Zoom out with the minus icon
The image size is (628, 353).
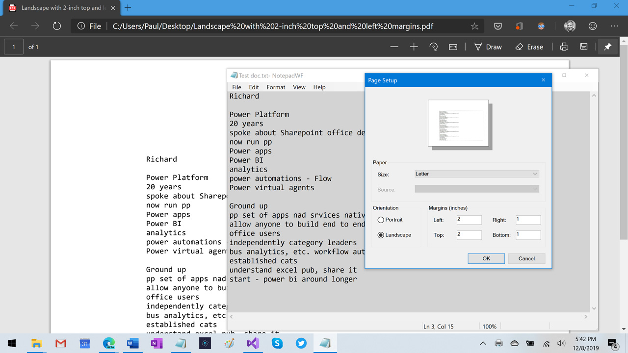pyautogui.click(x=394, y=47)
